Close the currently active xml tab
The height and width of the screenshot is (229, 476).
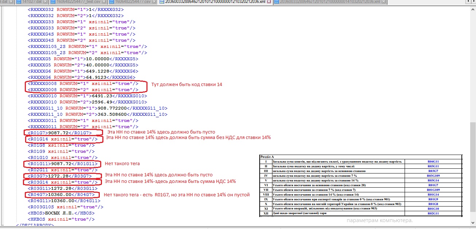269,2
